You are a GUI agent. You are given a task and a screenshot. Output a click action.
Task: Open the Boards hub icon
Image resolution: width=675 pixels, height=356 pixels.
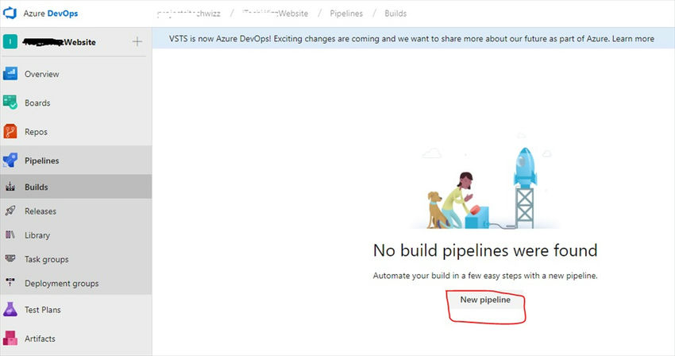10,103
